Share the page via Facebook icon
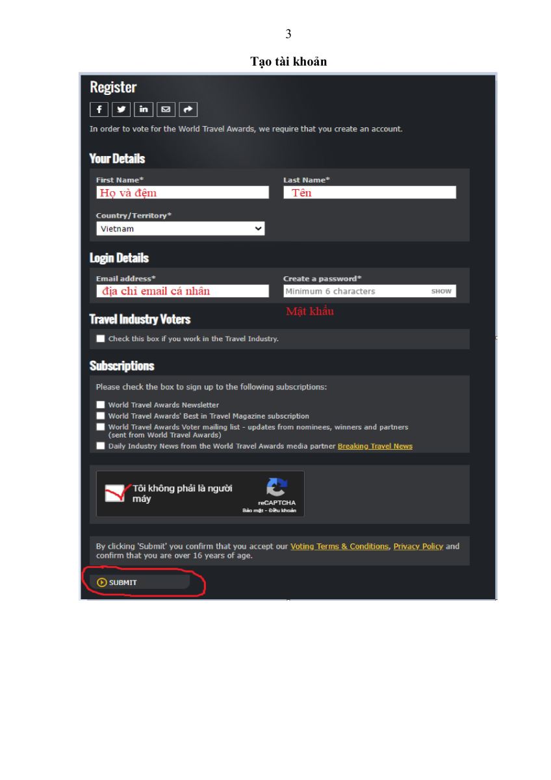The width and height of the screenshot is (551, 780). coord(99,110)
